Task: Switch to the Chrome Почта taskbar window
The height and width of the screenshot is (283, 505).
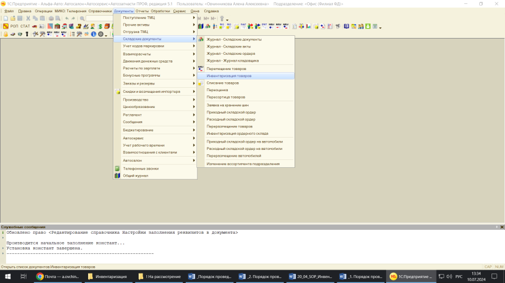Action: tap(58, 276)
